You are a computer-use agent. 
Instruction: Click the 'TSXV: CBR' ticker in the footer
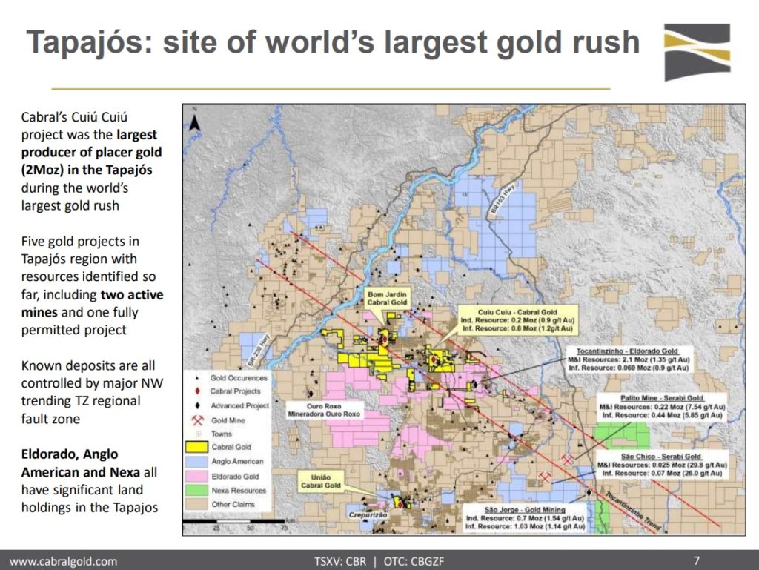coord(340,561)
